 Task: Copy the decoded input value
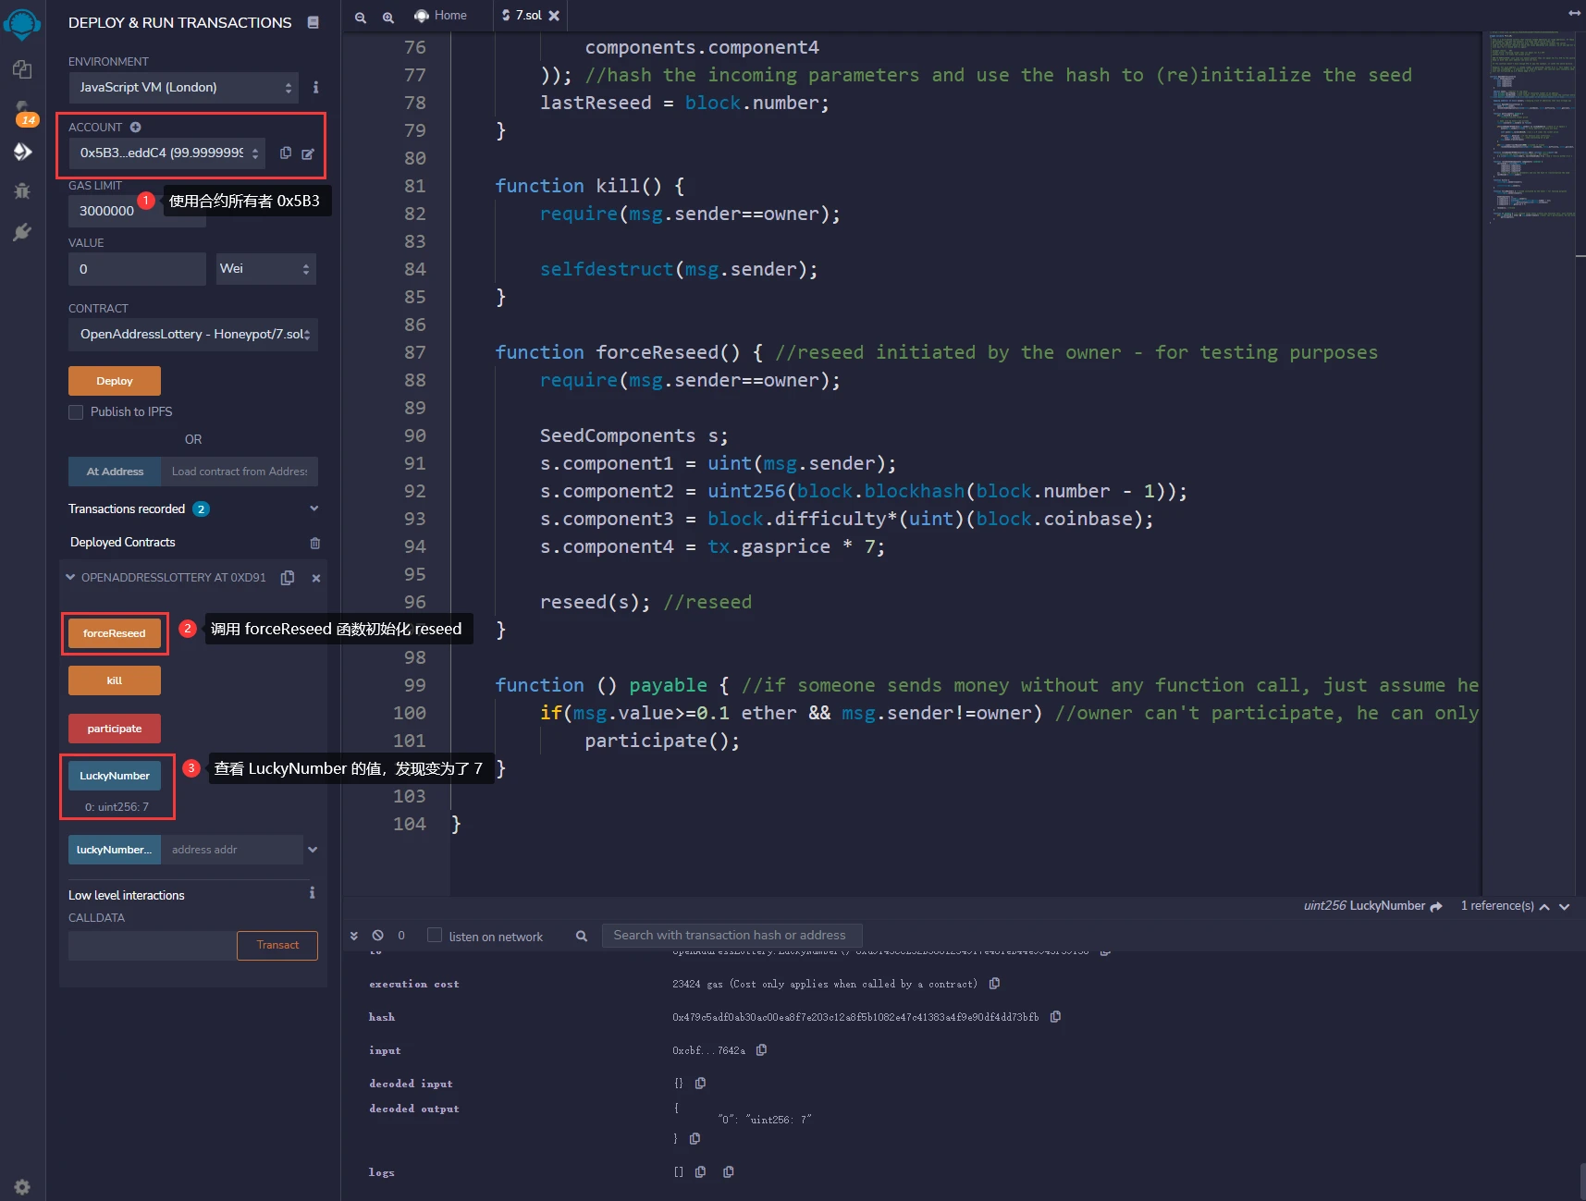click(700, 1084)
